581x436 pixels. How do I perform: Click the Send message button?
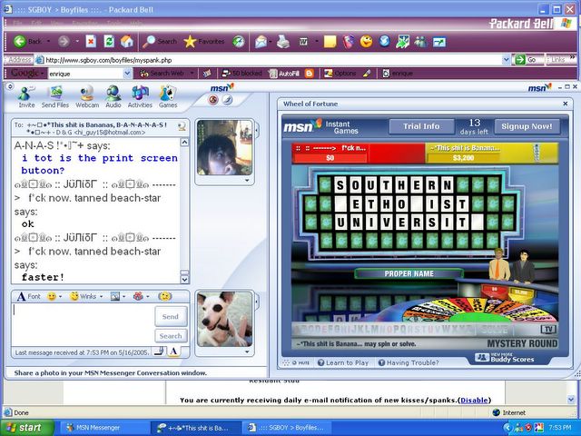click(171, 317)
